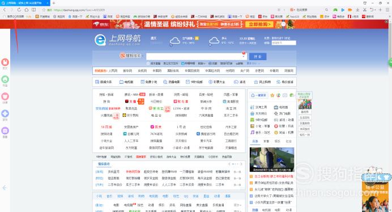Select the 军事 news tab
Screen dimensions: 392x212
point(266,141)
